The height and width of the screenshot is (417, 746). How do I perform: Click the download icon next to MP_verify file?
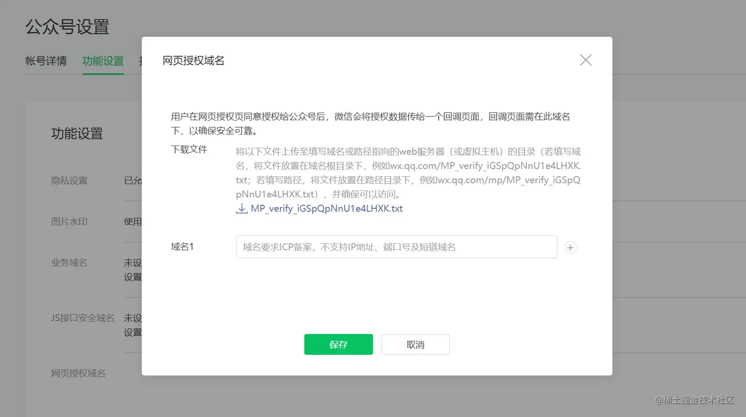[242, 208]
